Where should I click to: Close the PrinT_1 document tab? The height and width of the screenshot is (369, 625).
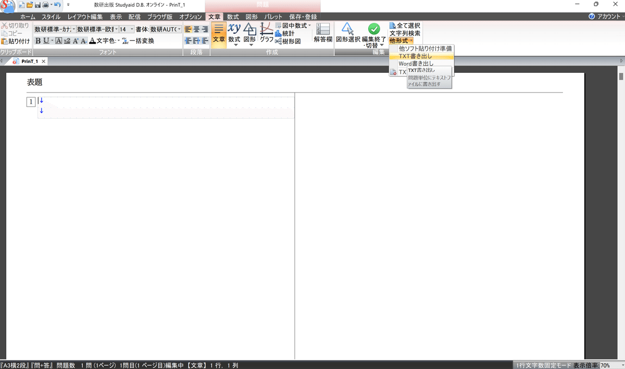tap(44, 61)
